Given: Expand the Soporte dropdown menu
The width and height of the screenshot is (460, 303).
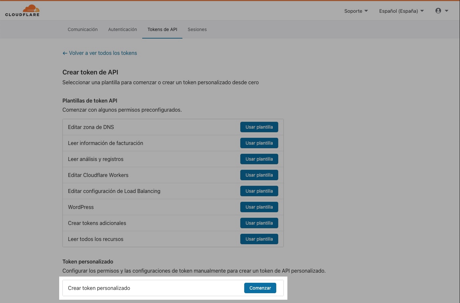Looking at the screenshot, I should (356, 11).
